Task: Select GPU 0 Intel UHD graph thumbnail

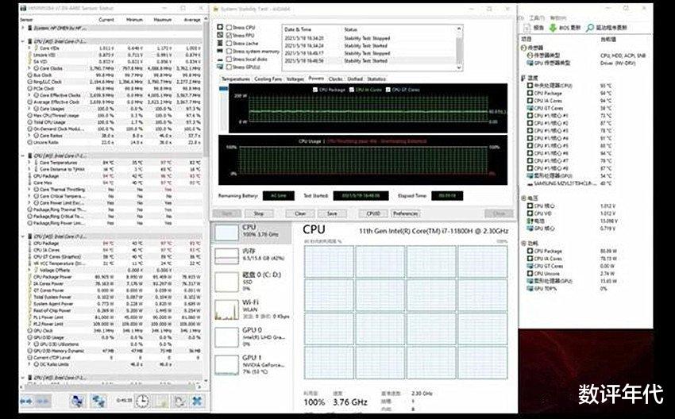Action: click(226, 338)
